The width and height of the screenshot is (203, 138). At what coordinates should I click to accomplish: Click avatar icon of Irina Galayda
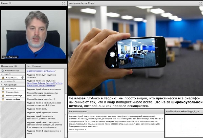coord(3,88)
